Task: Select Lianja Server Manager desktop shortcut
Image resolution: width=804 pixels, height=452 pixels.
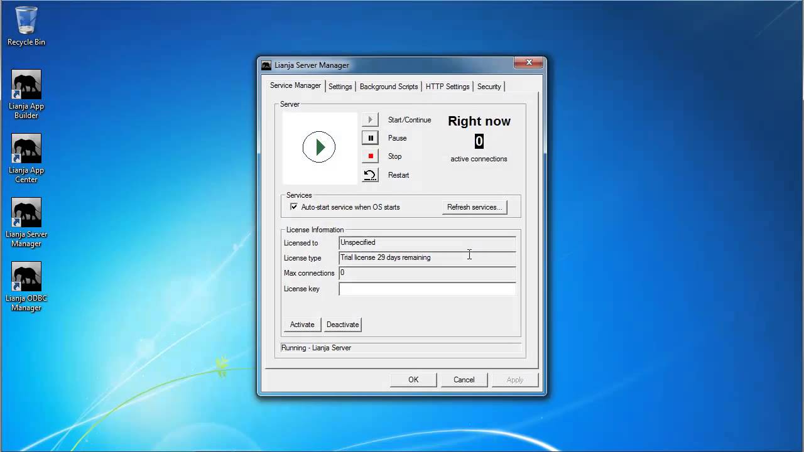Action: coord(26,222)
